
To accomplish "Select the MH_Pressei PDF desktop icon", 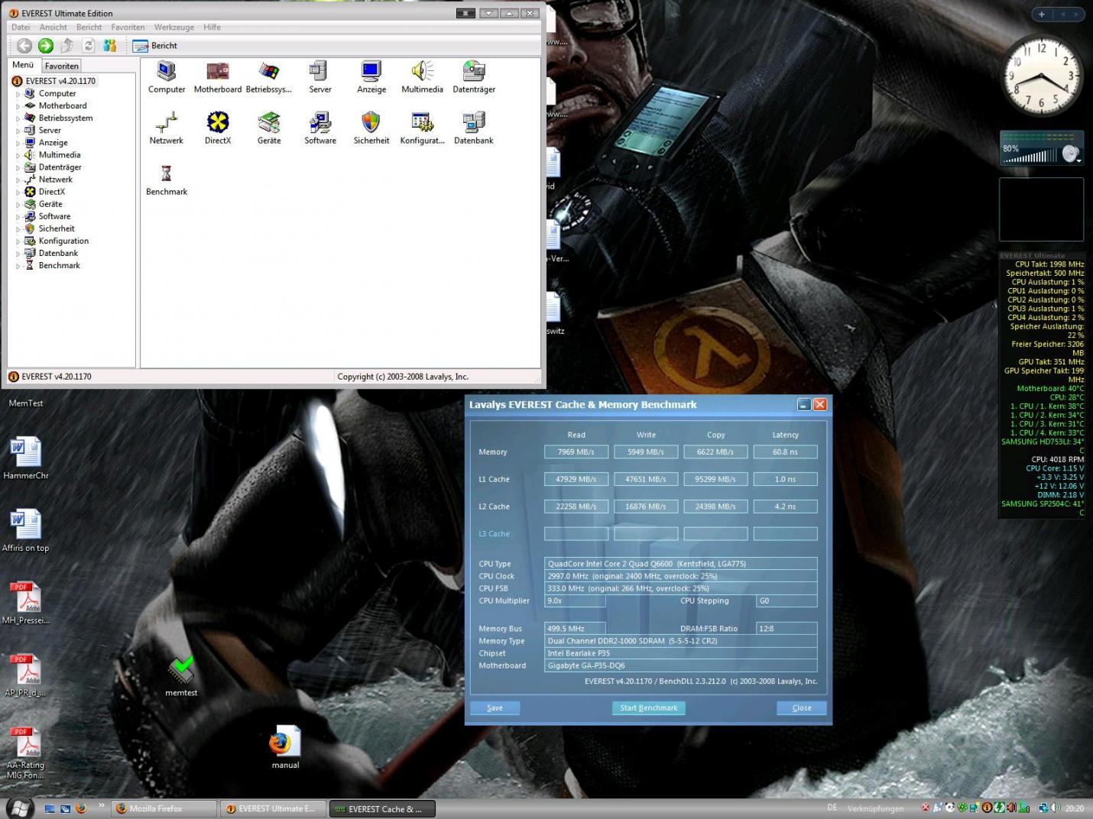I will 26,603.
